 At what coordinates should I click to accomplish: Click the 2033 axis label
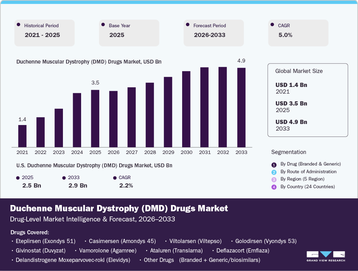coord(241,152)
